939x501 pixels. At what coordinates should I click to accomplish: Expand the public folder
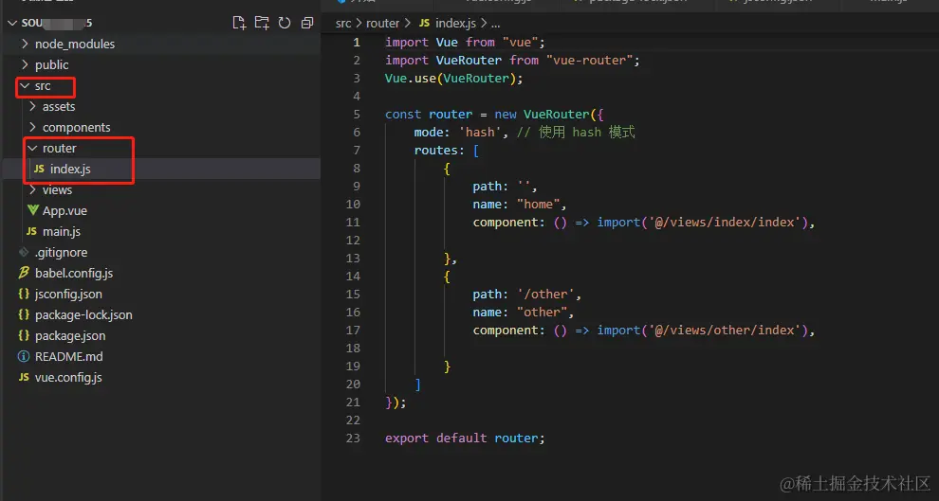coord(25,64)
